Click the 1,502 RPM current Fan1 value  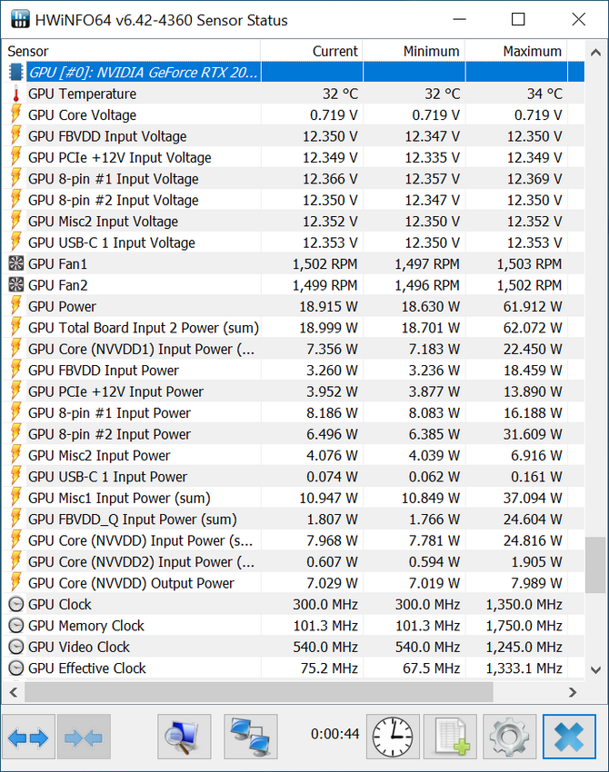pos(325,264)
